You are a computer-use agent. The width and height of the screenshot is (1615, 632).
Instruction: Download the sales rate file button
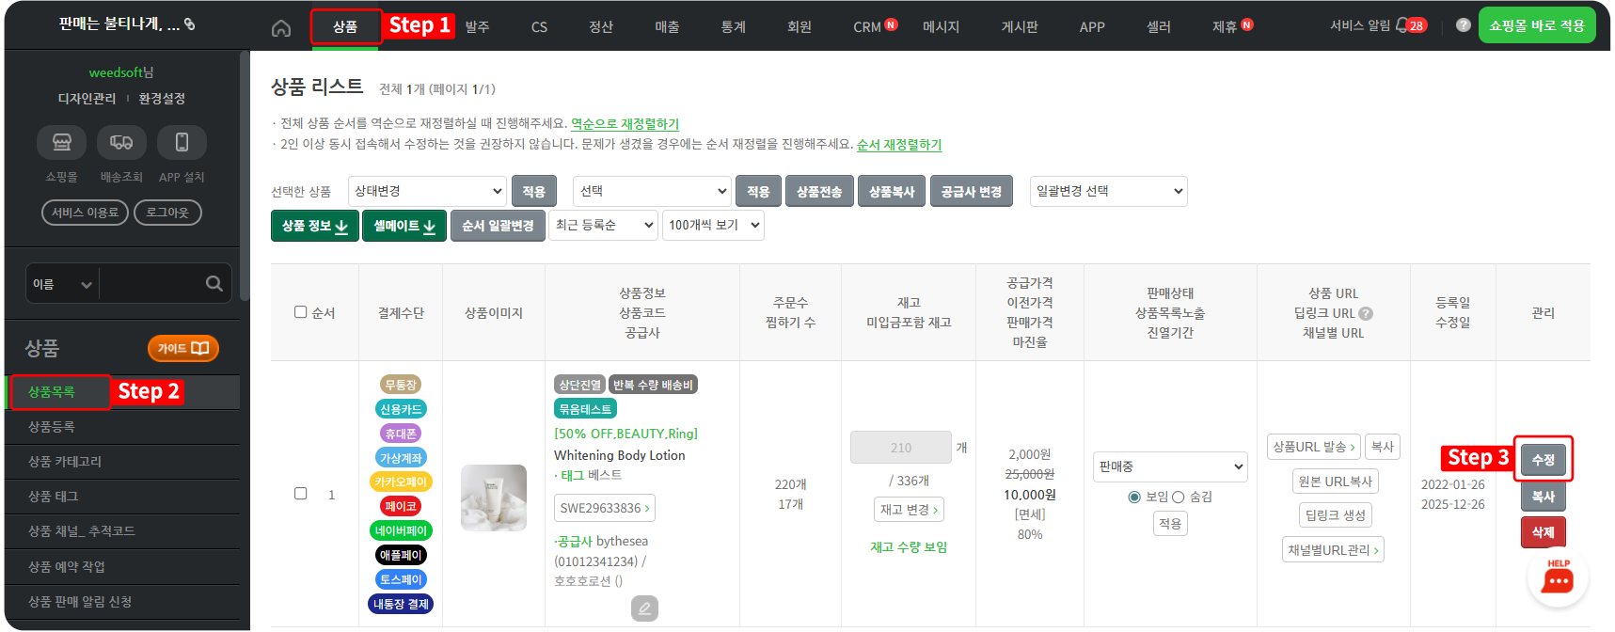pos(404,226)
